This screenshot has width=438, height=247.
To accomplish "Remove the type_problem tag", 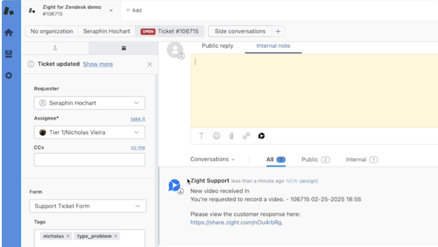I will click(116, 236).
